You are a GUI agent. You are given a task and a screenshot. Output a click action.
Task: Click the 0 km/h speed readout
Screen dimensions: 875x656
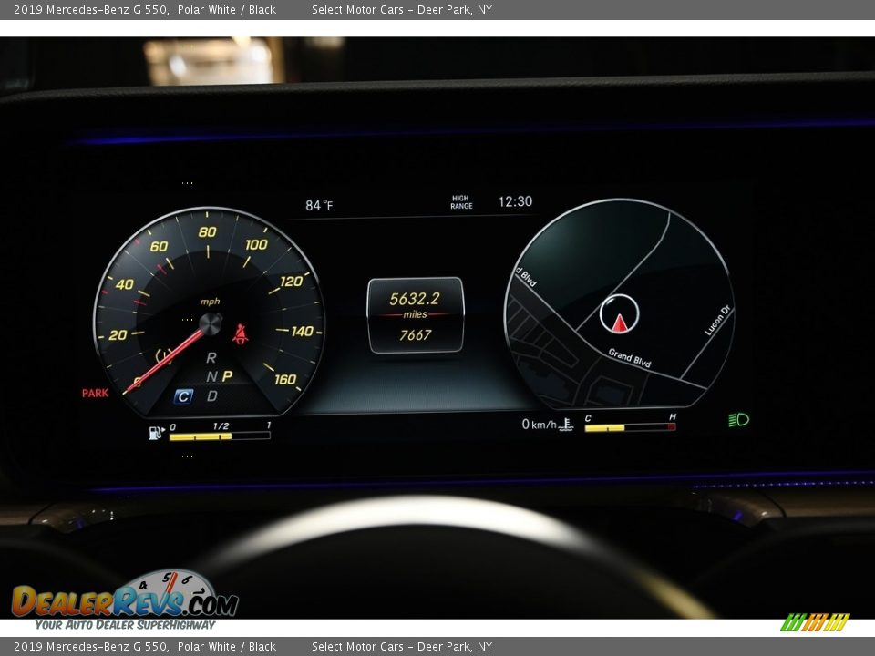[x=539, y=425]
